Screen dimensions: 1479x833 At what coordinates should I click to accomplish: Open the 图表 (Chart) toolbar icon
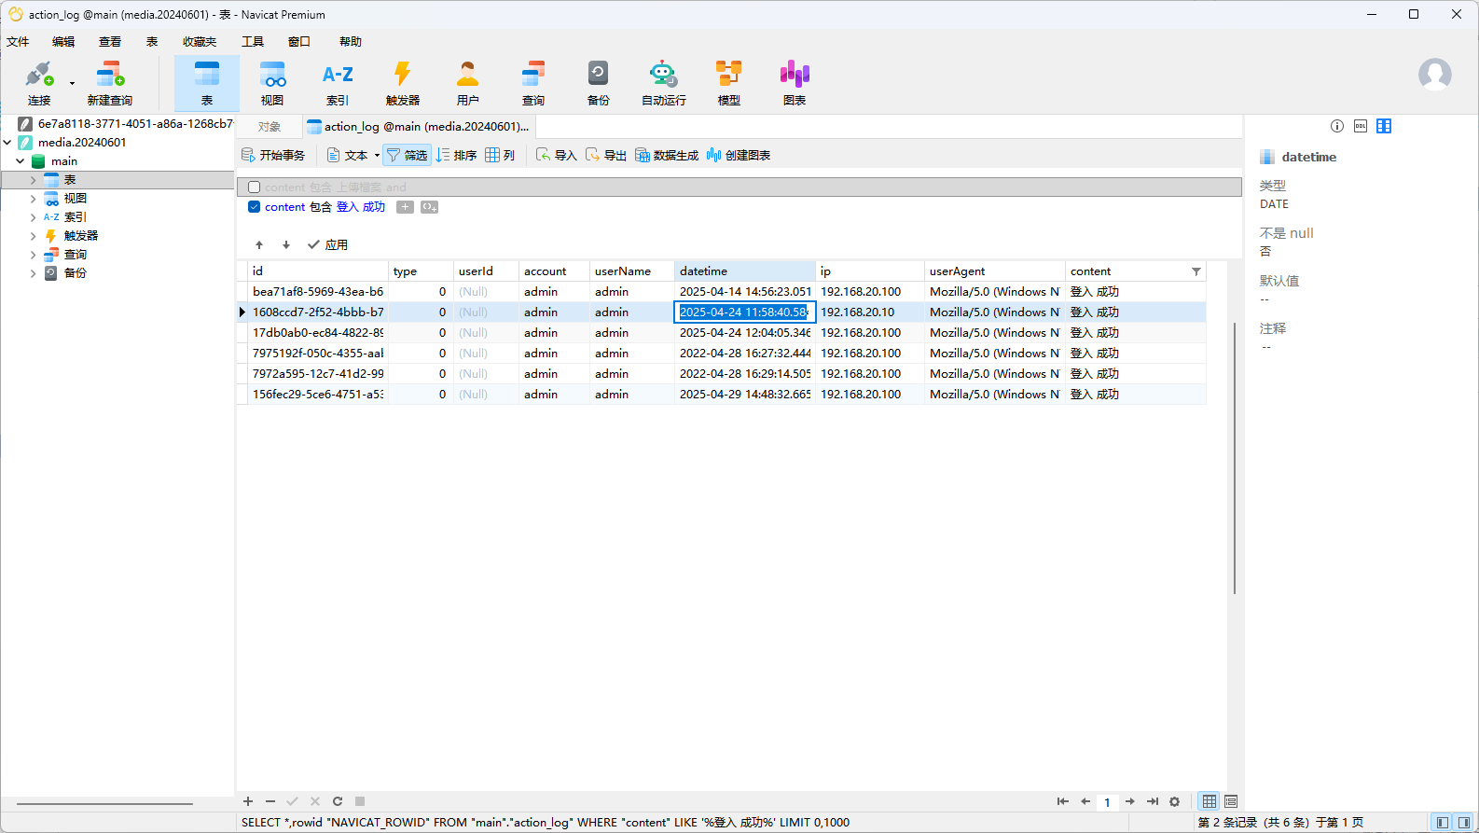(x=795, y=82)
